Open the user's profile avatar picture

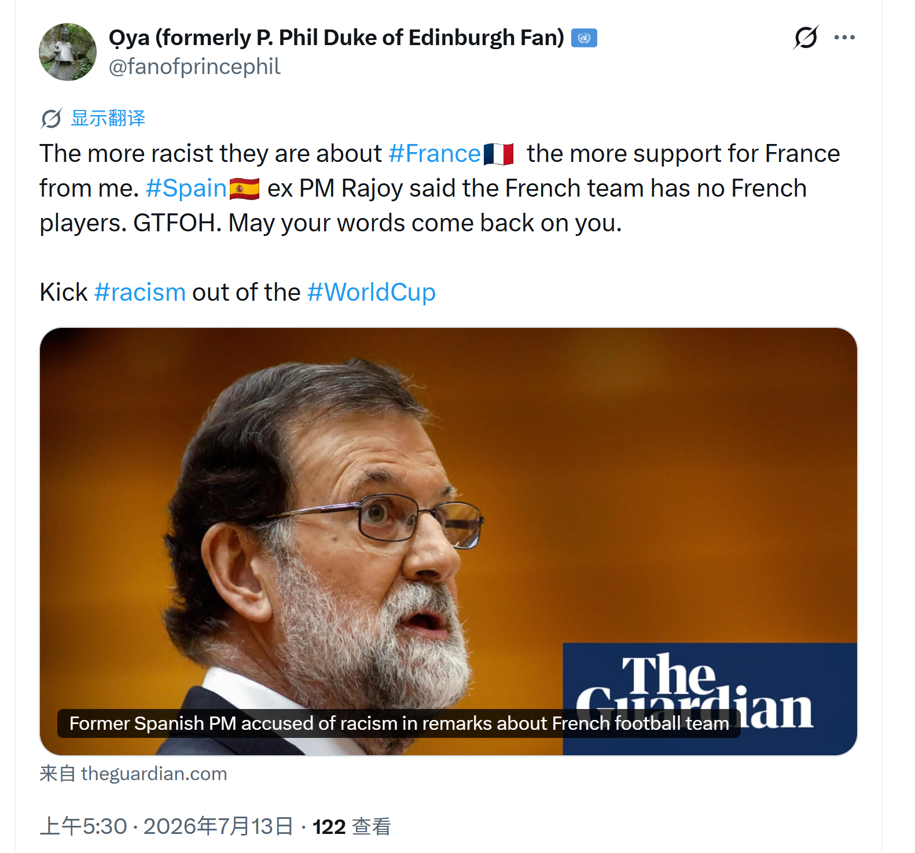[68, 52]
